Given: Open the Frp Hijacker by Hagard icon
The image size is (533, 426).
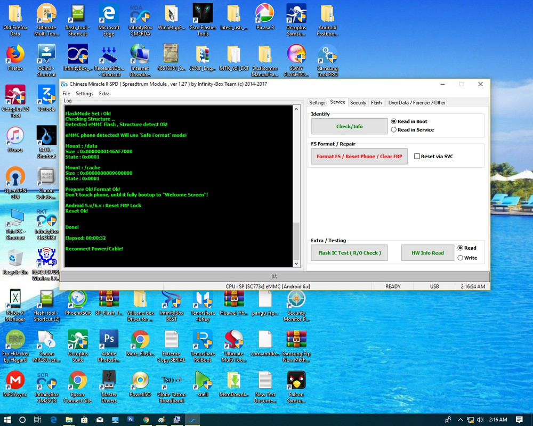Looking at the screenshot, I should tap(15, 346).
